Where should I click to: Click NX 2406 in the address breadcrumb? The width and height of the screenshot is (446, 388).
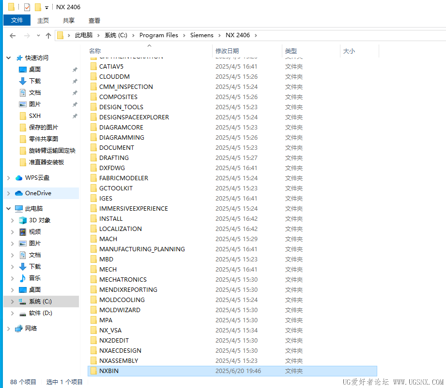pyautogui.click(x=238, y=35)
